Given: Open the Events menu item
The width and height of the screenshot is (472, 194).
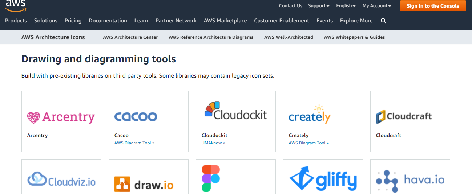Looking at the screenshot, I should tap(324, 21).
